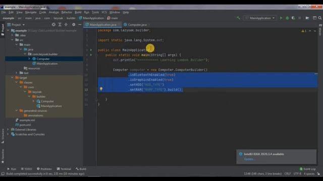This screenshot has width=323, height=181.
Task: Open the TODO tool window
Action: coord(27,169)
